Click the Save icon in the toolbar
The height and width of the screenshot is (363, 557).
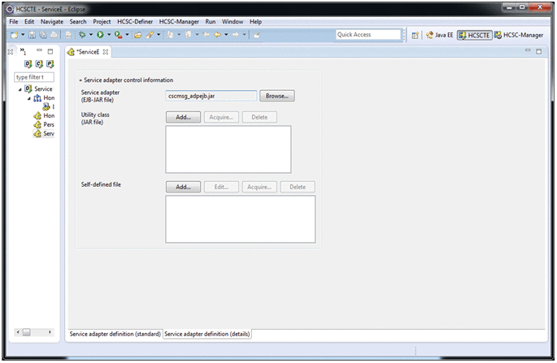point(30,36)
